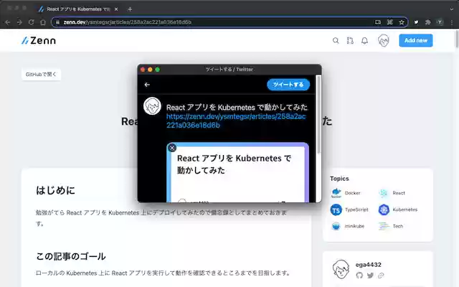Open ega4432 author profile name

(368, 265)
